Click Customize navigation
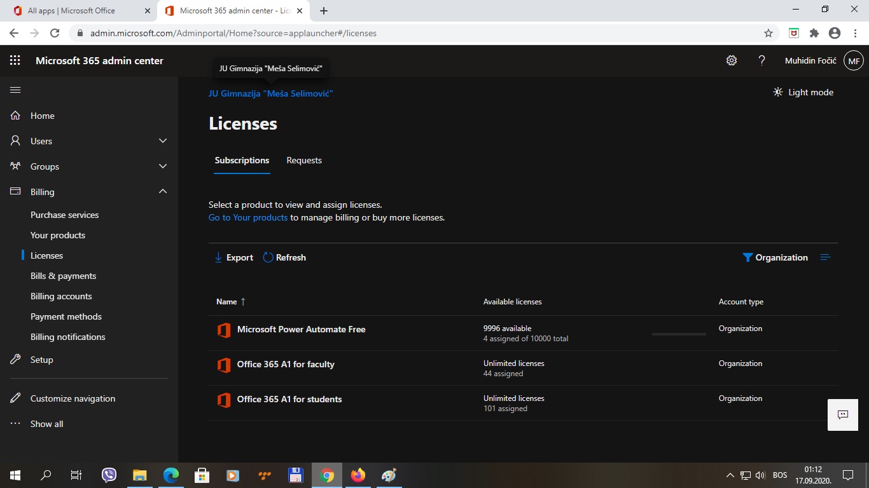The width and height of the screenshot is (869, 488). click(x=73, y=398)
